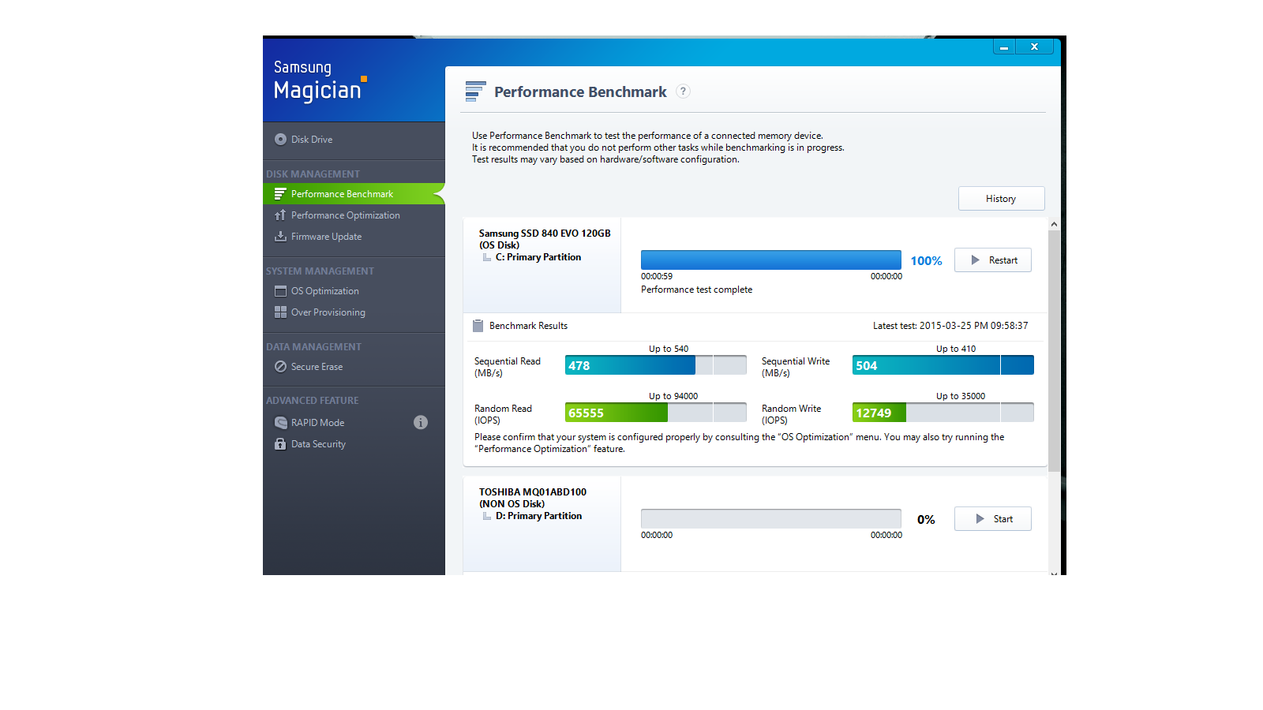Viewport: 1263px width, 710px height.
Task: Select Performance Benchmark in sidebar
Action: [354, 194]
